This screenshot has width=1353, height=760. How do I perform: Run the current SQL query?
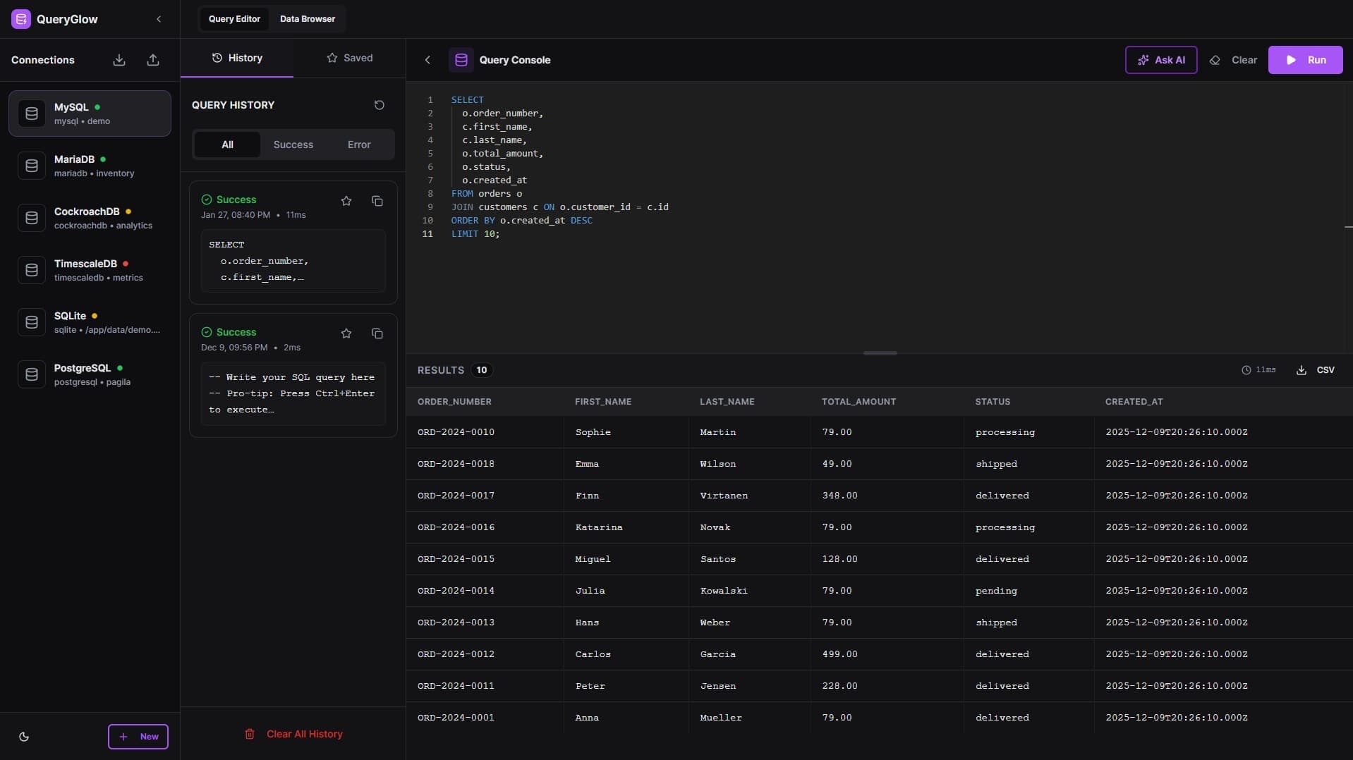(1305, 60)
